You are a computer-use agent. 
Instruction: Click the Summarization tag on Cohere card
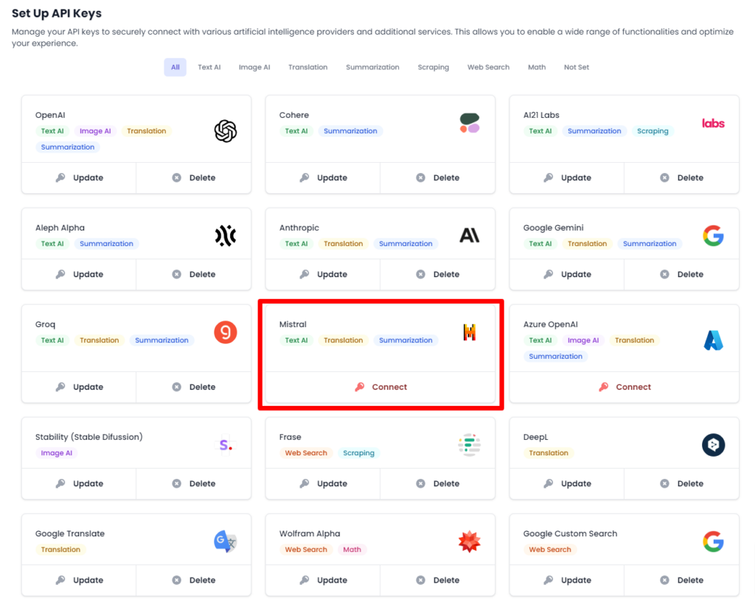pyautogui.click(x=350, y=131)
